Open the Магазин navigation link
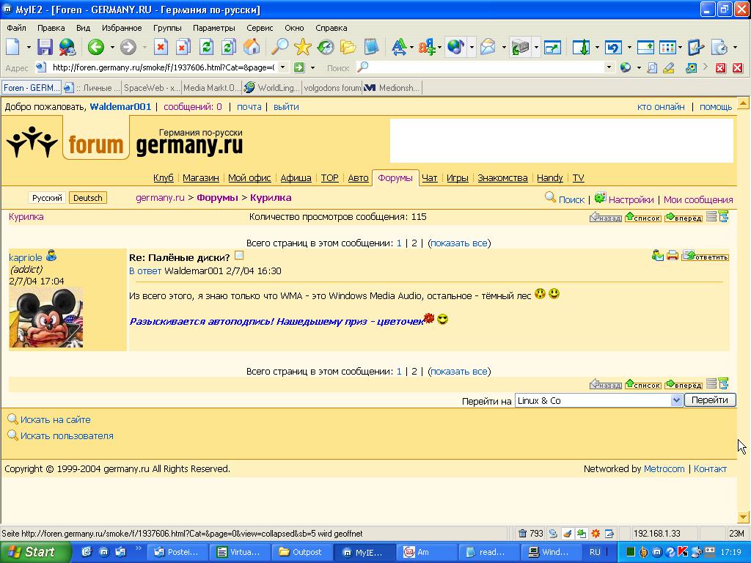Viewport: 751px width, 563px height. [201, 177]
